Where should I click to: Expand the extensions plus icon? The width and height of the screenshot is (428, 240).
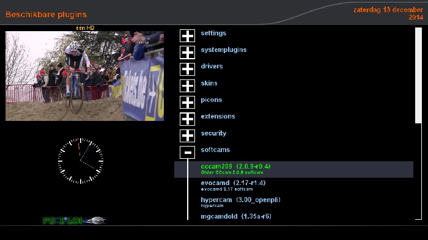tap(187, 119)
